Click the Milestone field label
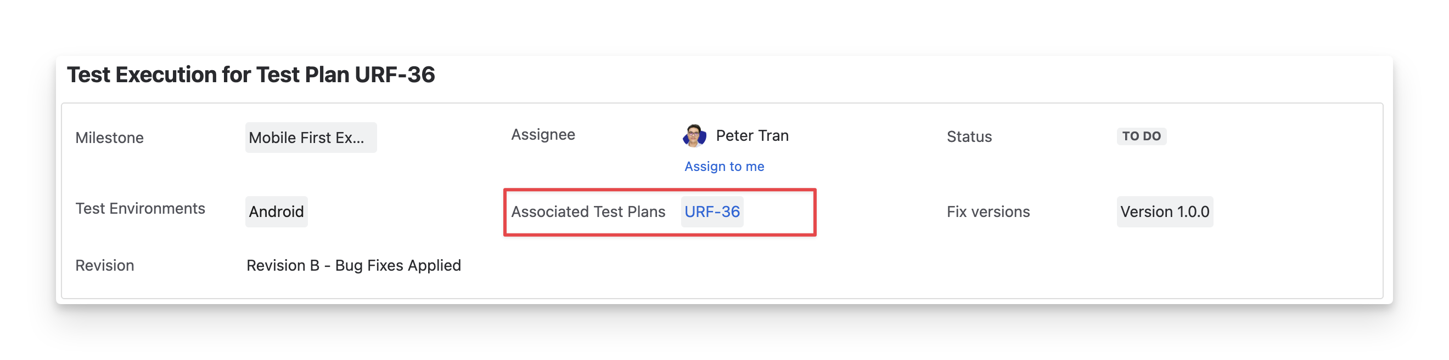The image size is (1449, 360). tap(109, 138)
